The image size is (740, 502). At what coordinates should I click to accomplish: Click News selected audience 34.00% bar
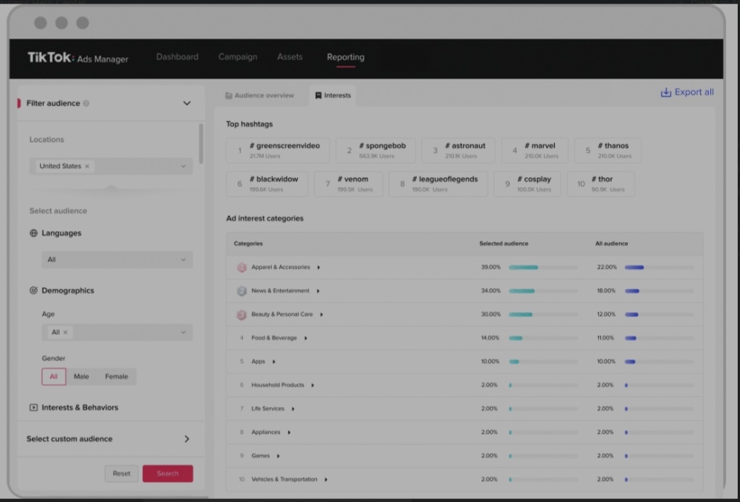[543, 291]
